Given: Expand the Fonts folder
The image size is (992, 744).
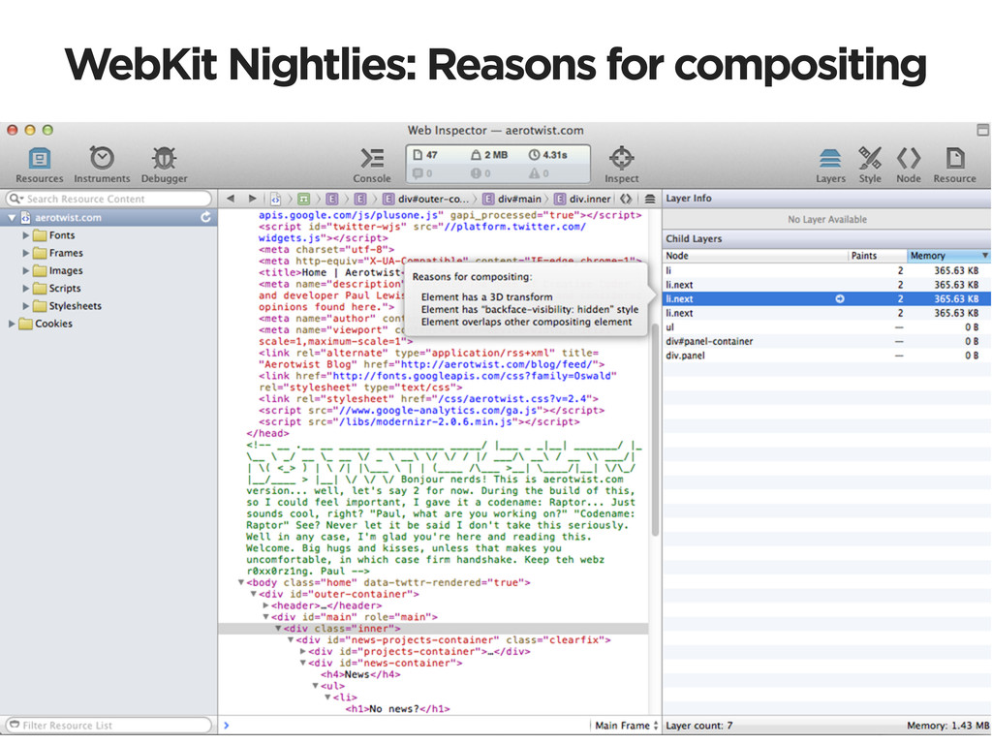Looking at the screenshot, I should pos(27,235).
